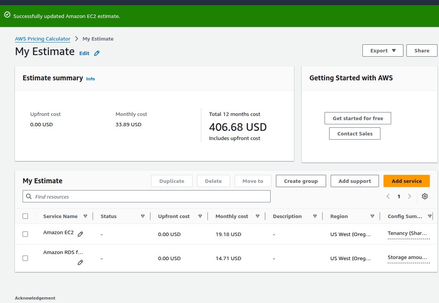This screenshot has width=439, height=303.
Task: Open Info link next to Estimate summary
Action: point(90,79)
